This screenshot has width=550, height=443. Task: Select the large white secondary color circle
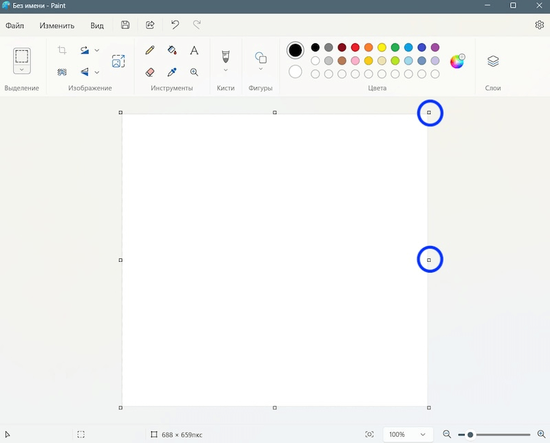click(x=296, y=71)
